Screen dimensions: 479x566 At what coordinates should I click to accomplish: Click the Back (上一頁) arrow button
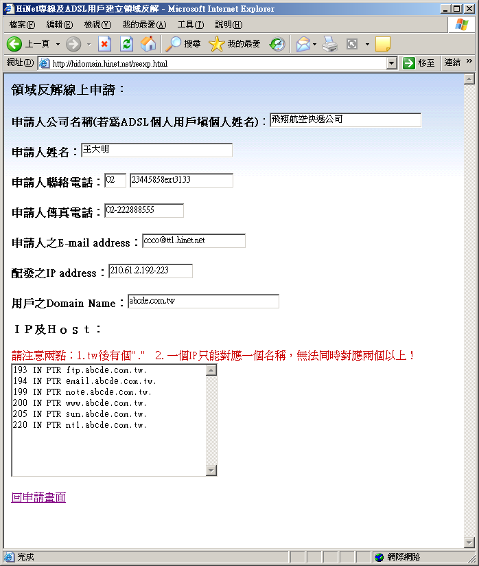tap(15, 44)
